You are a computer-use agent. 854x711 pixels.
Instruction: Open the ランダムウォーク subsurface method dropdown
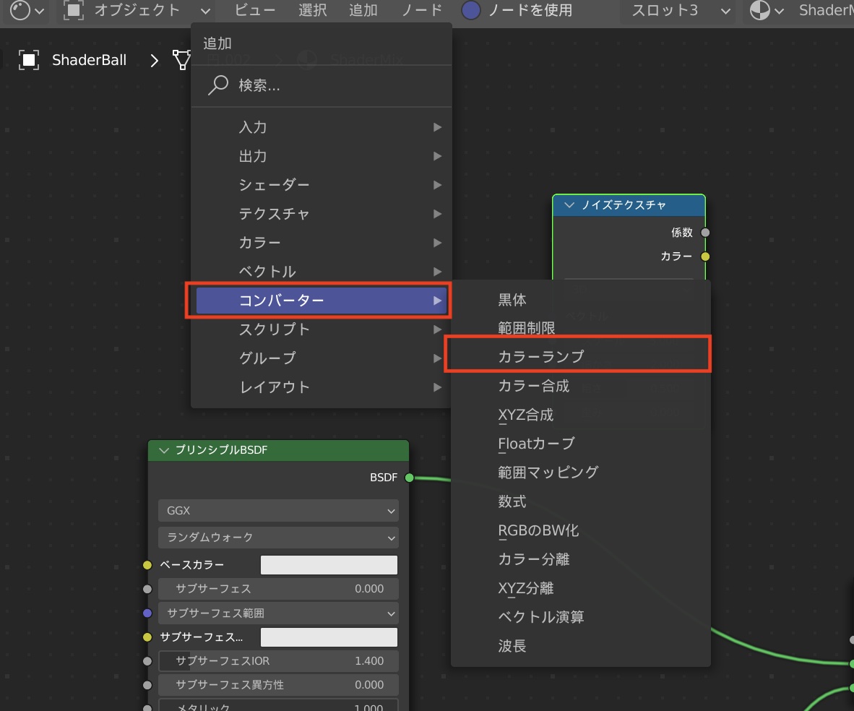click(277, 538)
